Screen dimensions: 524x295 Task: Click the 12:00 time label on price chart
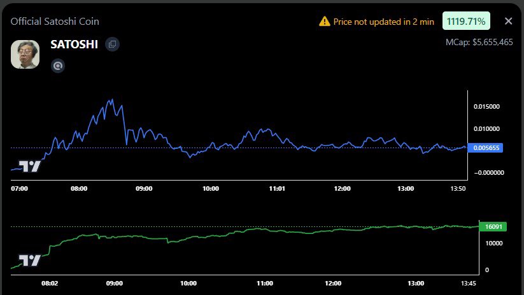click(342, 189)
